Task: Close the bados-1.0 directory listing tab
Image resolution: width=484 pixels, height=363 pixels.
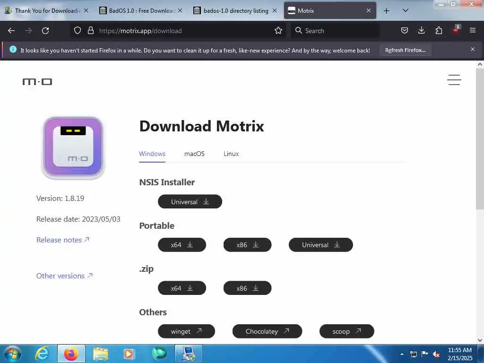Action: point(275,11)
